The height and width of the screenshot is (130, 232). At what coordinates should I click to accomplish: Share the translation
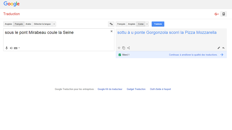coord(128,48)
